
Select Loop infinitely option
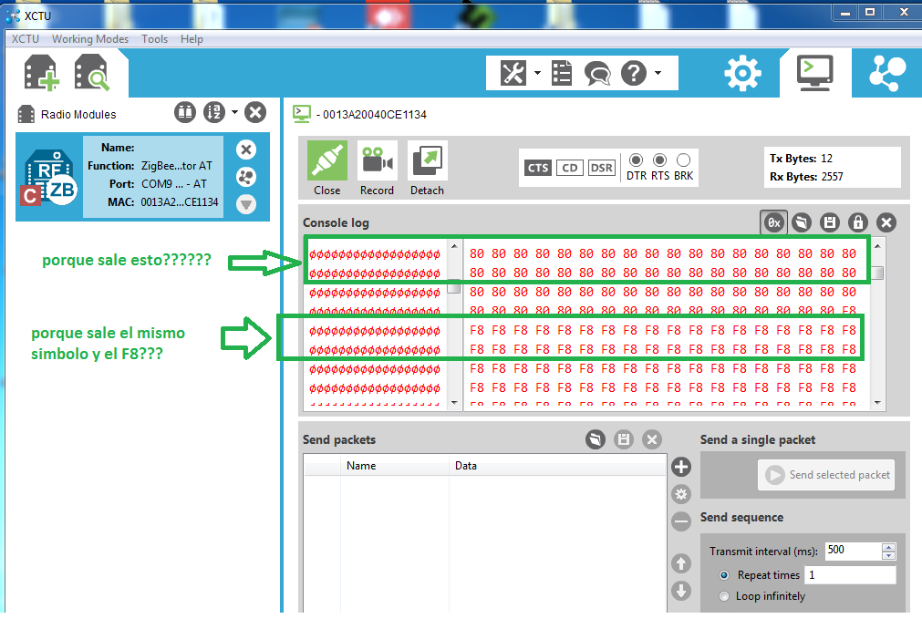coord(724,596)
